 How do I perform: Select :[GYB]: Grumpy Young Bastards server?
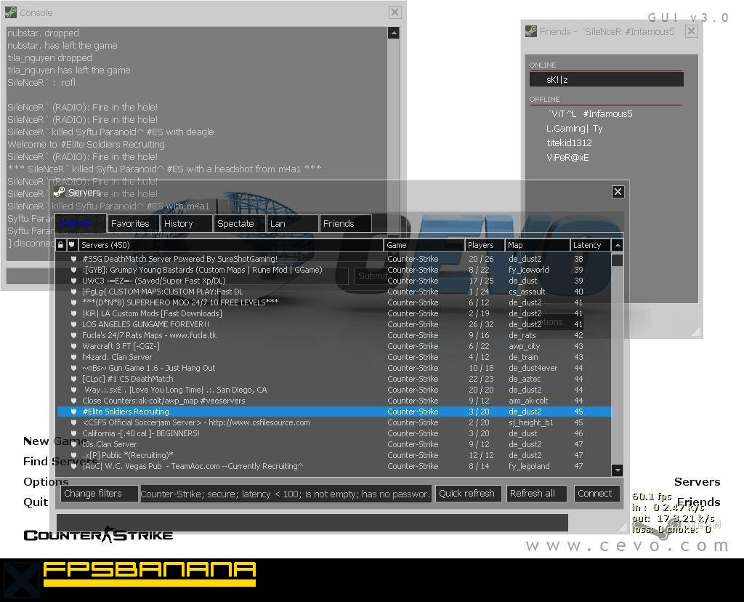pyautogui.click(x=334, y=270)
